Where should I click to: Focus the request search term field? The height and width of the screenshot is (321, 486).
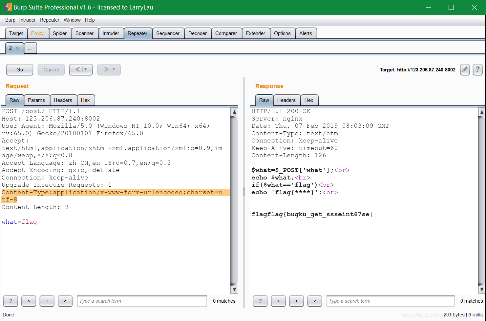pyautogui.click(x=142, y=301)
